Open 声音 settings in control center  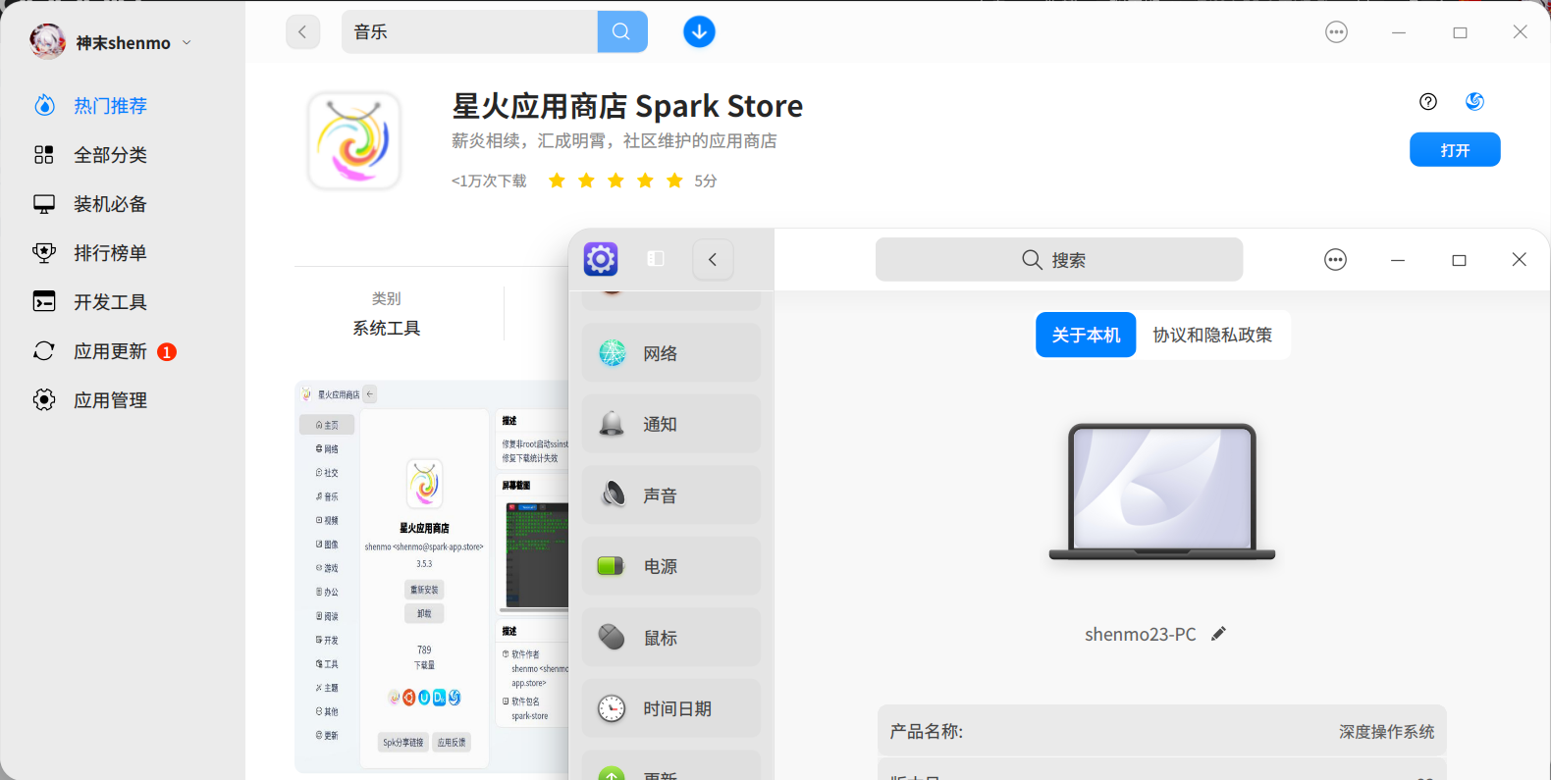pos(671,495)
